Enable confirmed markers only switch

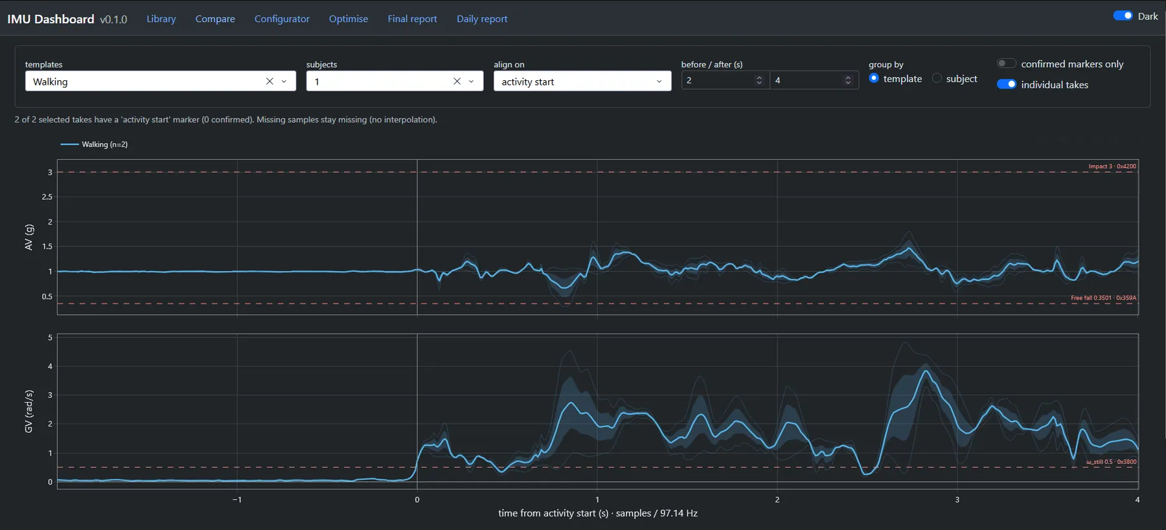(1006, 63)
